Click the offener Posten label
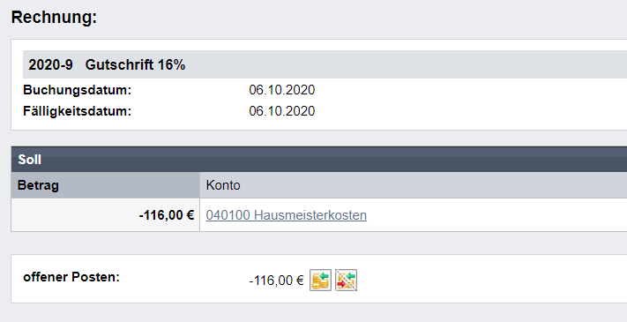Viewport: 627px width, 322px height. point(71,277)
